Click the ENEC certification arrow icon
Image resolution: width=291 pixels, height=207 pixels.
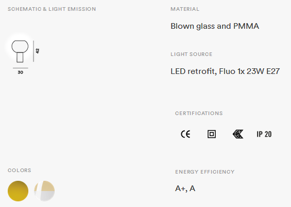[x=238, y=134]
